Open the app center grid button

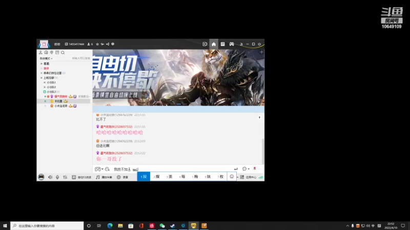248,177
